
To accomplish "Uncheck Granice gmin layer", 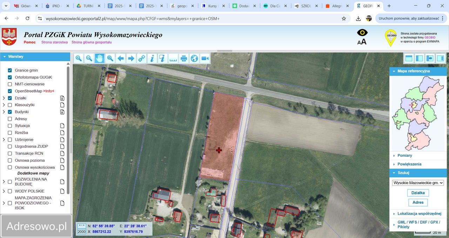I will coord(10,70).
